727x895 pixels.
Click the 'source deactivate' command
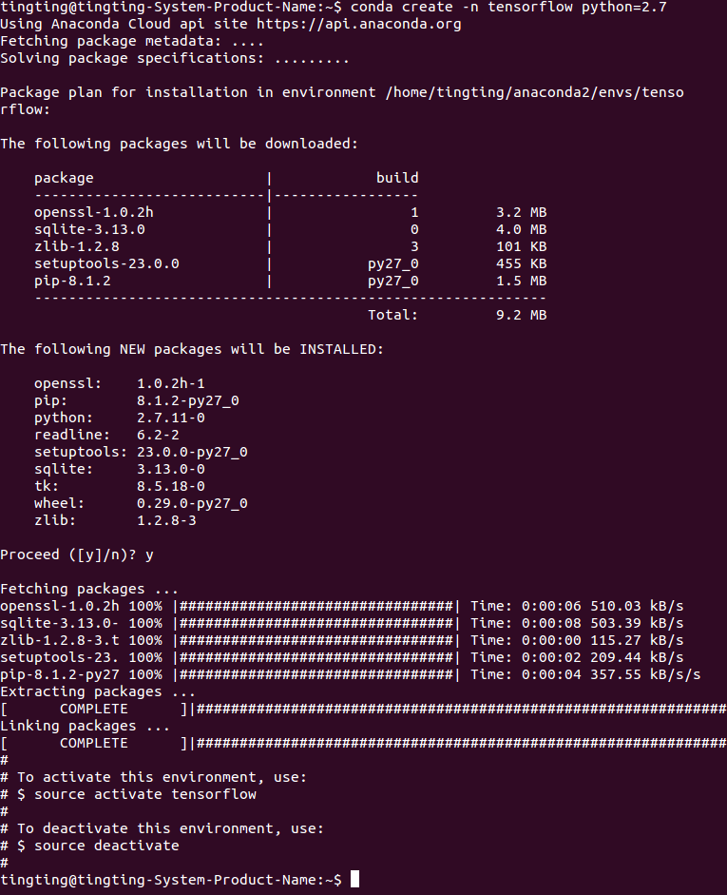pyautogui.click(x=106, y=846)
